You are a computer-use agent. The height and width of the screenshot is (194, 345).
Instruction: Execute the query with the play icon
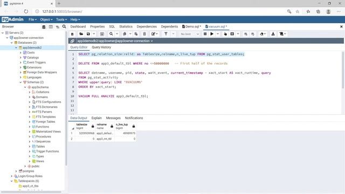[212, 34]
